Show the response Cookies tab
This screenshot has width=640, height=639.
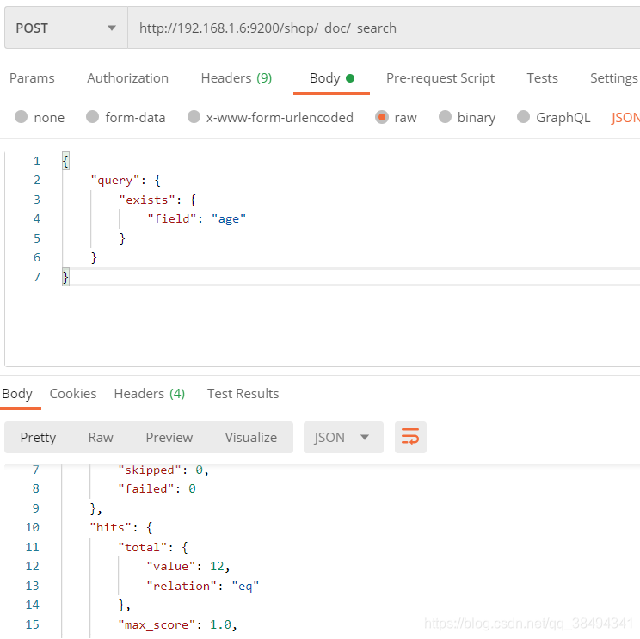coord(73,393)
